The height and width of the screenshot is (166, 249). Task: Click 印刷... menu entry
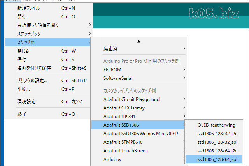click(x=48, y=89)
